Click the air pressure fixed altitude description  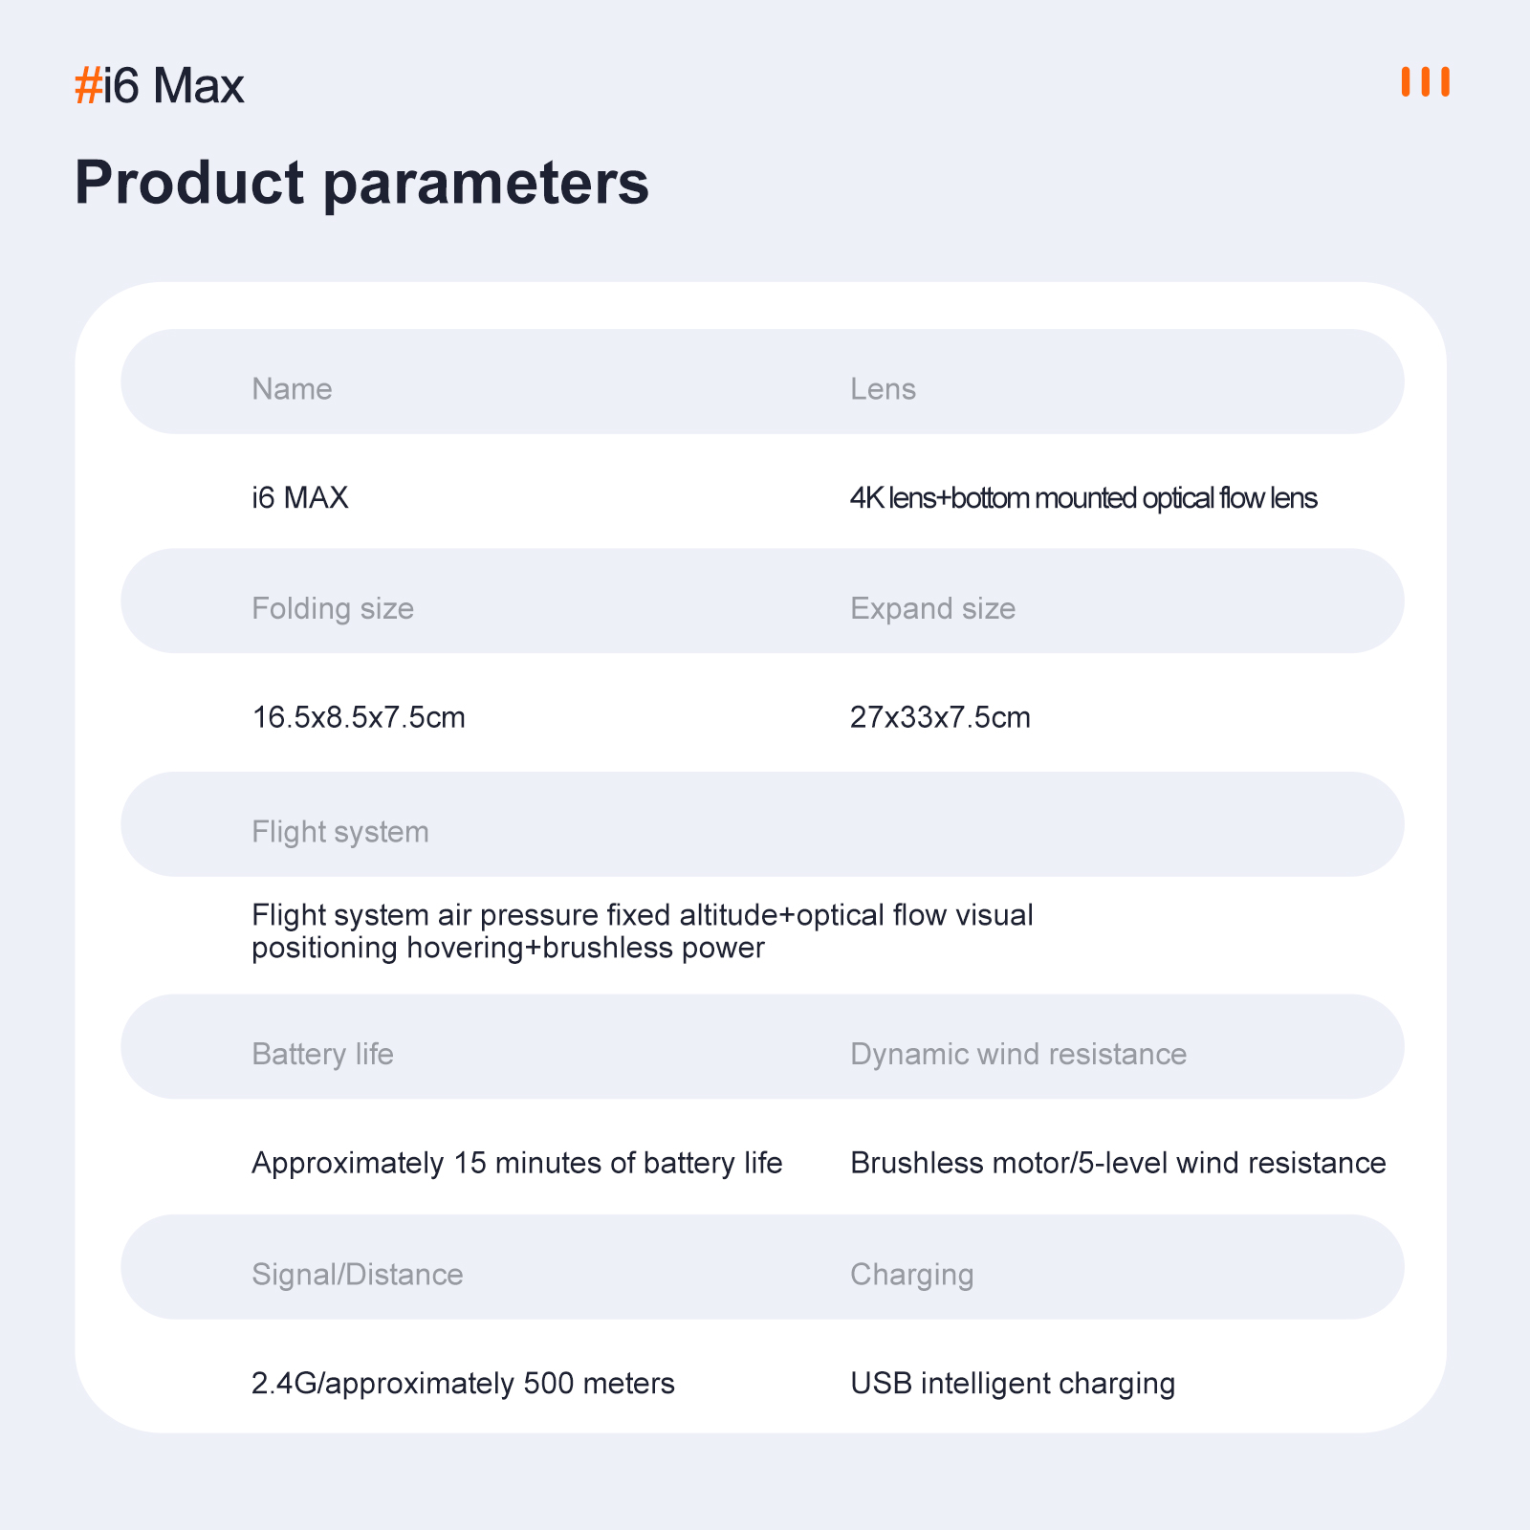click(x=643, y=931)
